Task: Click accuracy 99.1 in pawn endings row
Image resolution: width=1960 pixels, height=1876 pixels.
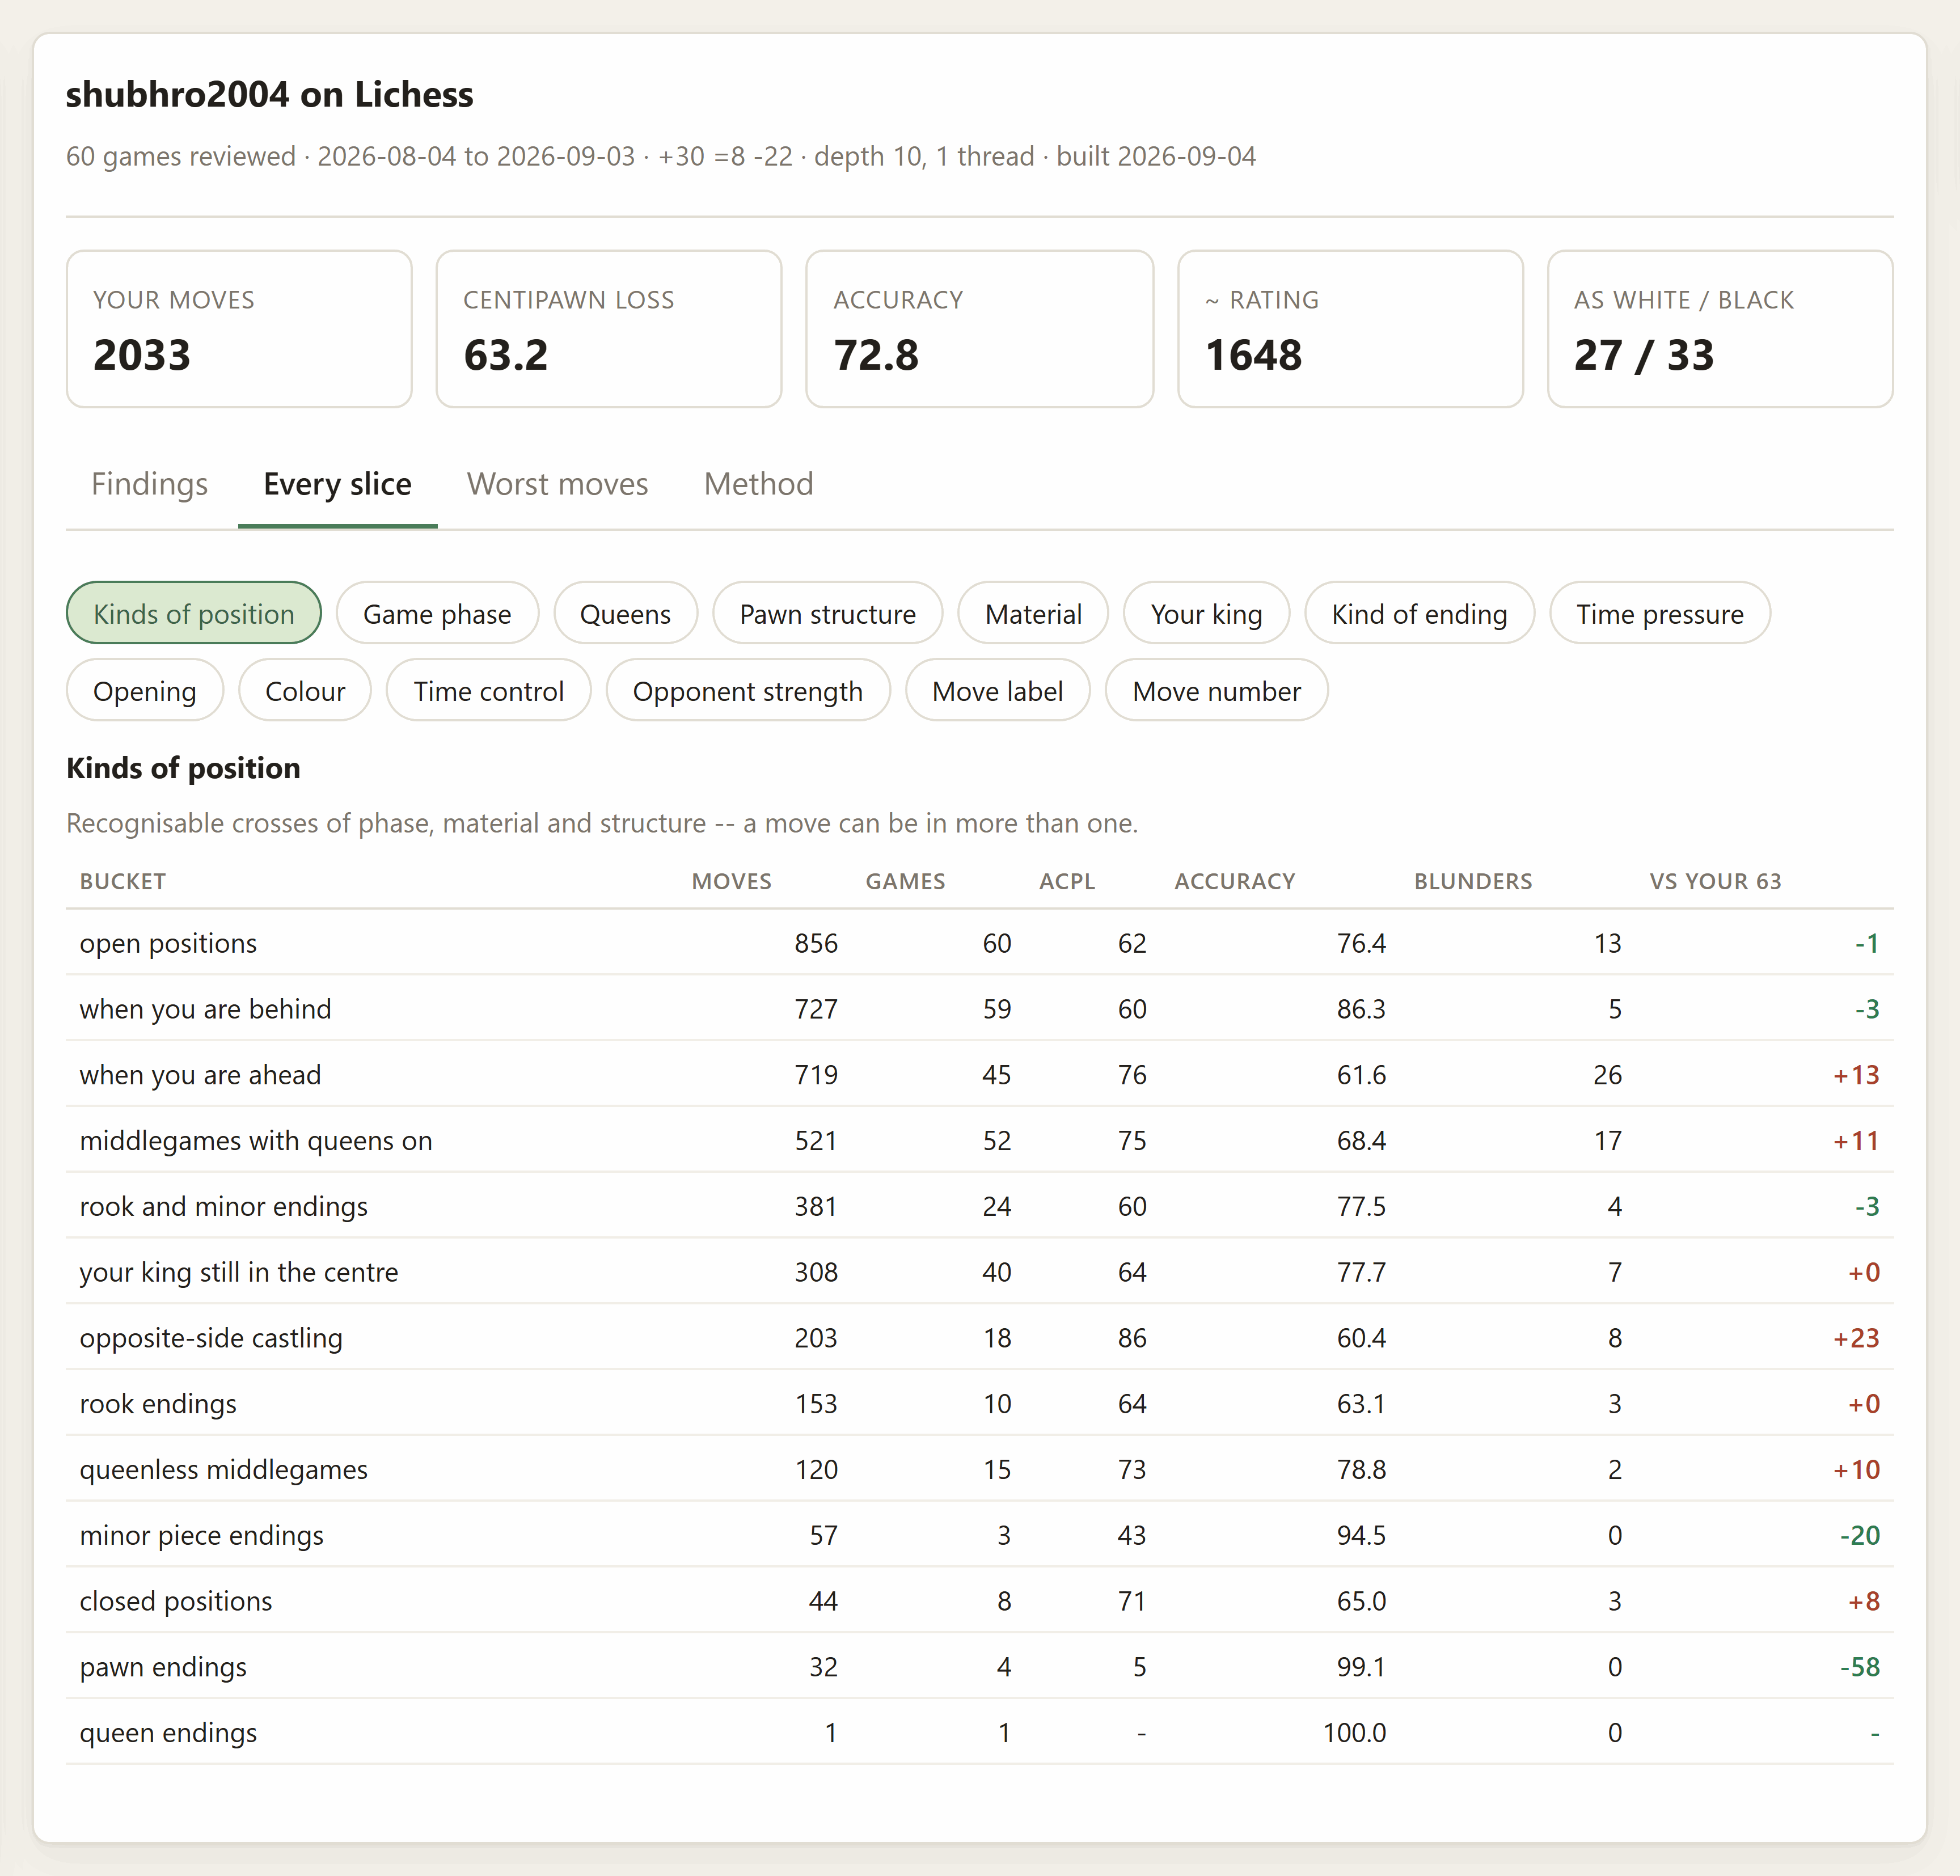Action: click(x=1361, y=1667)
